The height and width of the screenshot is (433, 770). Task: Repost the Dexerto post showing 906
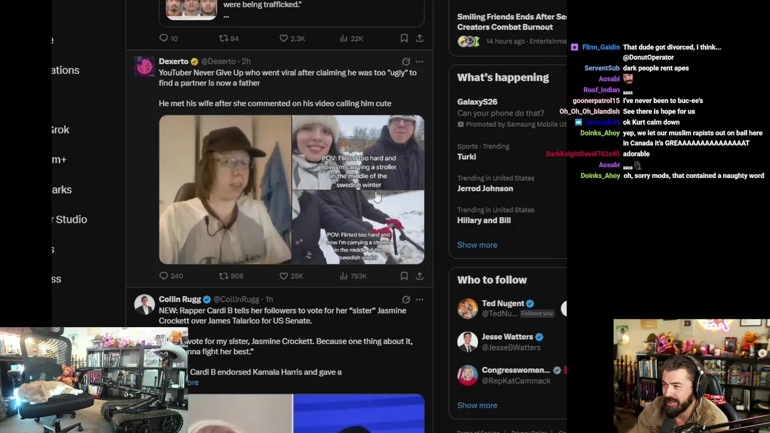pyautogui.click(x=230, y=276)
